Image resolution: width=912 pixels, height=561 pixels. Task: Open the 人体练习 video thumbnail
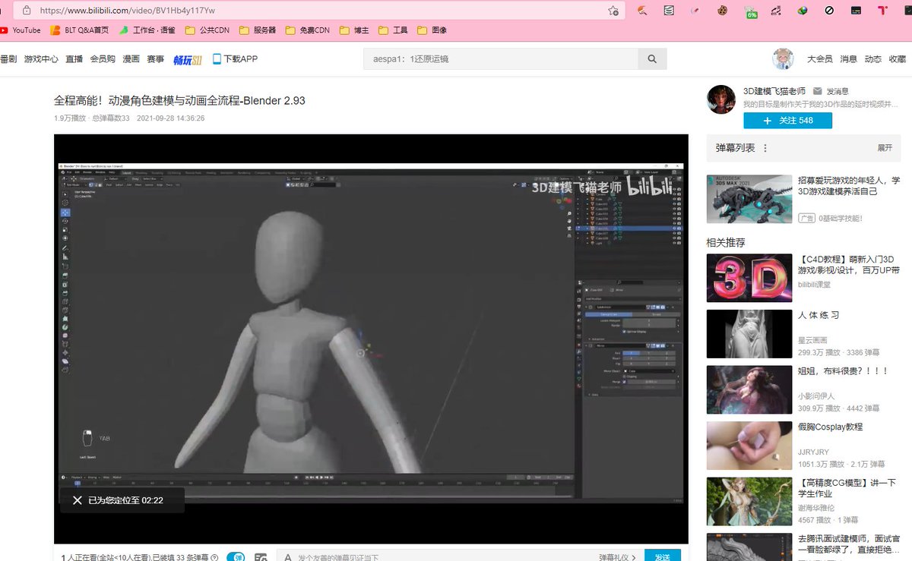pyautogui.click(x=749, y=333)
